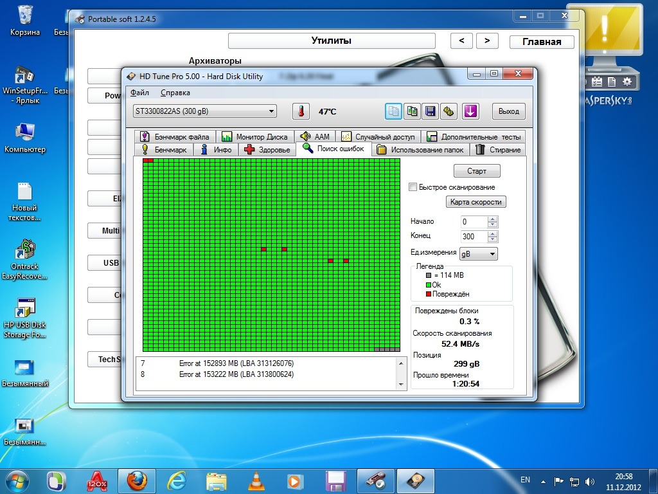Click Главная button in Portable soft window
658x494 pixels.
(x=542, y=42)
